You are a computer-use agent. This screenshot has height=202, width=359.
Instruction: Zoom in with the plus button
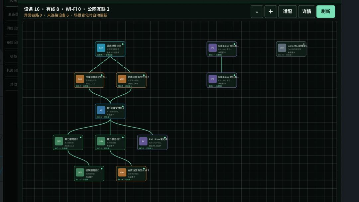pyautogui.click(x=271, y=11)
